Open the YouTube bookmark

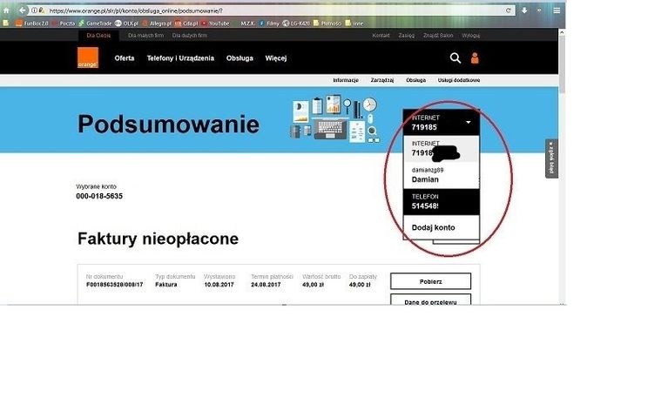click(x=216, y=23)
